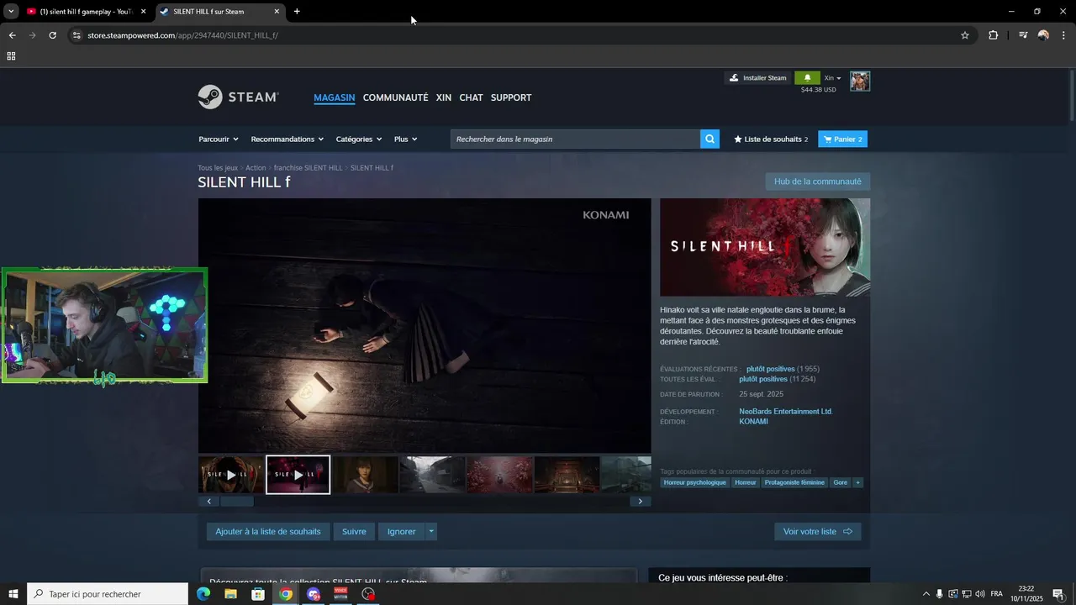Click the Ignorer button

coord(402,532)
